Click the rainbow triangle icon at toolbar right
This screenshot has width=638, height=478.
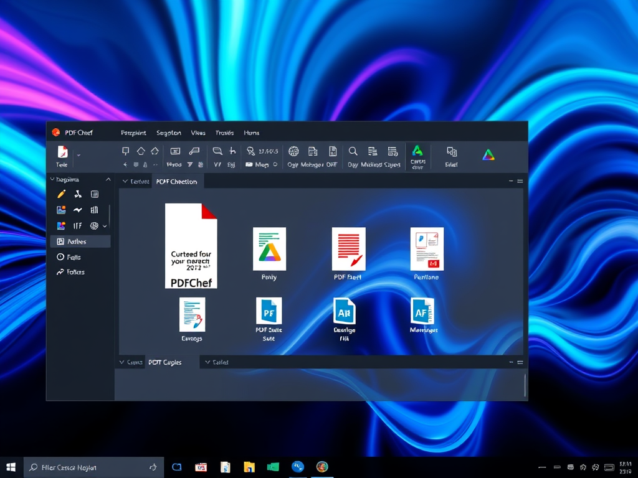(488, 155)
